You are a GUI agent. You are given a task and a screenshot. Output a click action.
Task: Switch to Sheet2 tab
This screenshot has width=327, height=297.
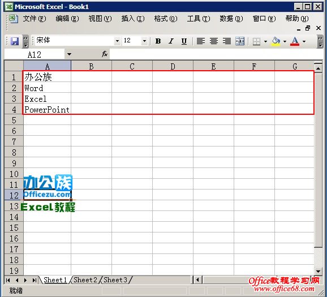pos(85,280)
